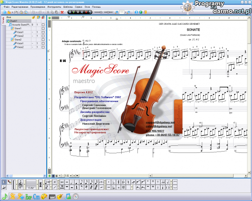Open the Сервис menu
Screen dimensions: 252x201
point(79,7)
